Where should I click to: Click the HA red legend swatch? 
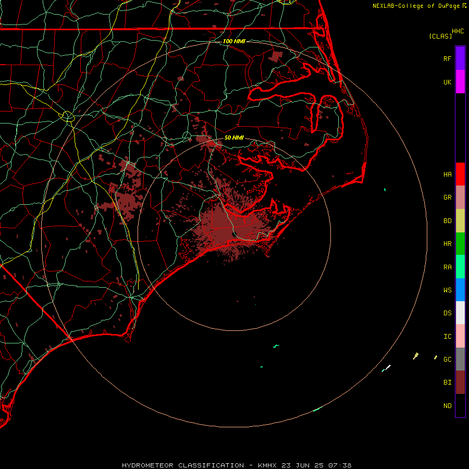(460, 174)
